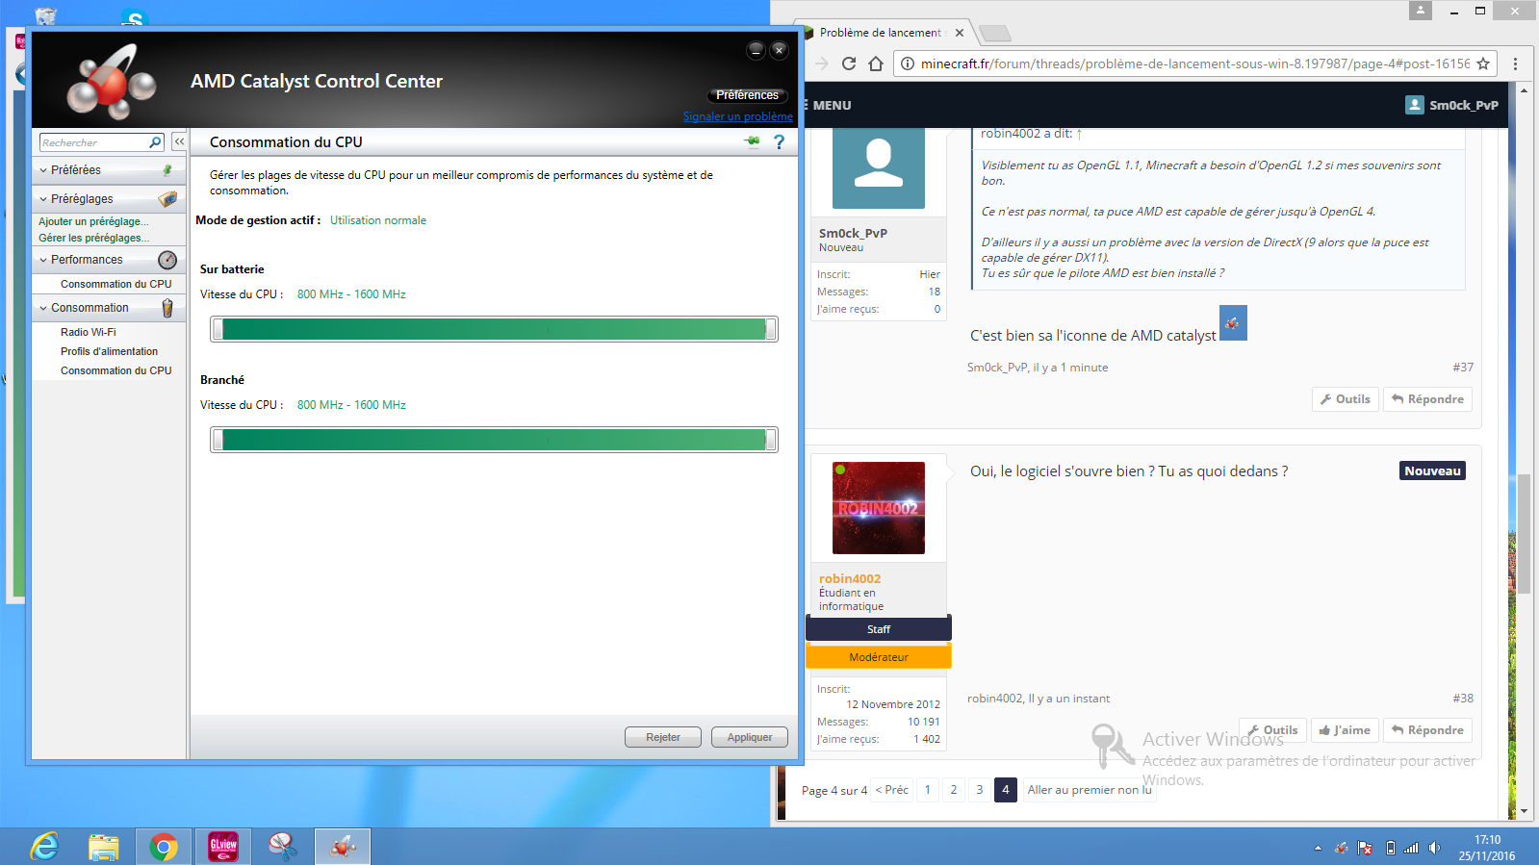1539x865 pixels.
Task: Reply to post #38 with Répondre
Action: pos(1427,730)
